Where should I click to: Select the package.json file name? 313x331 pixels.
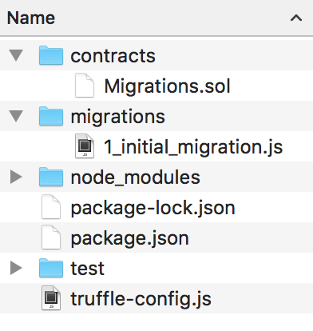(129, 238)
